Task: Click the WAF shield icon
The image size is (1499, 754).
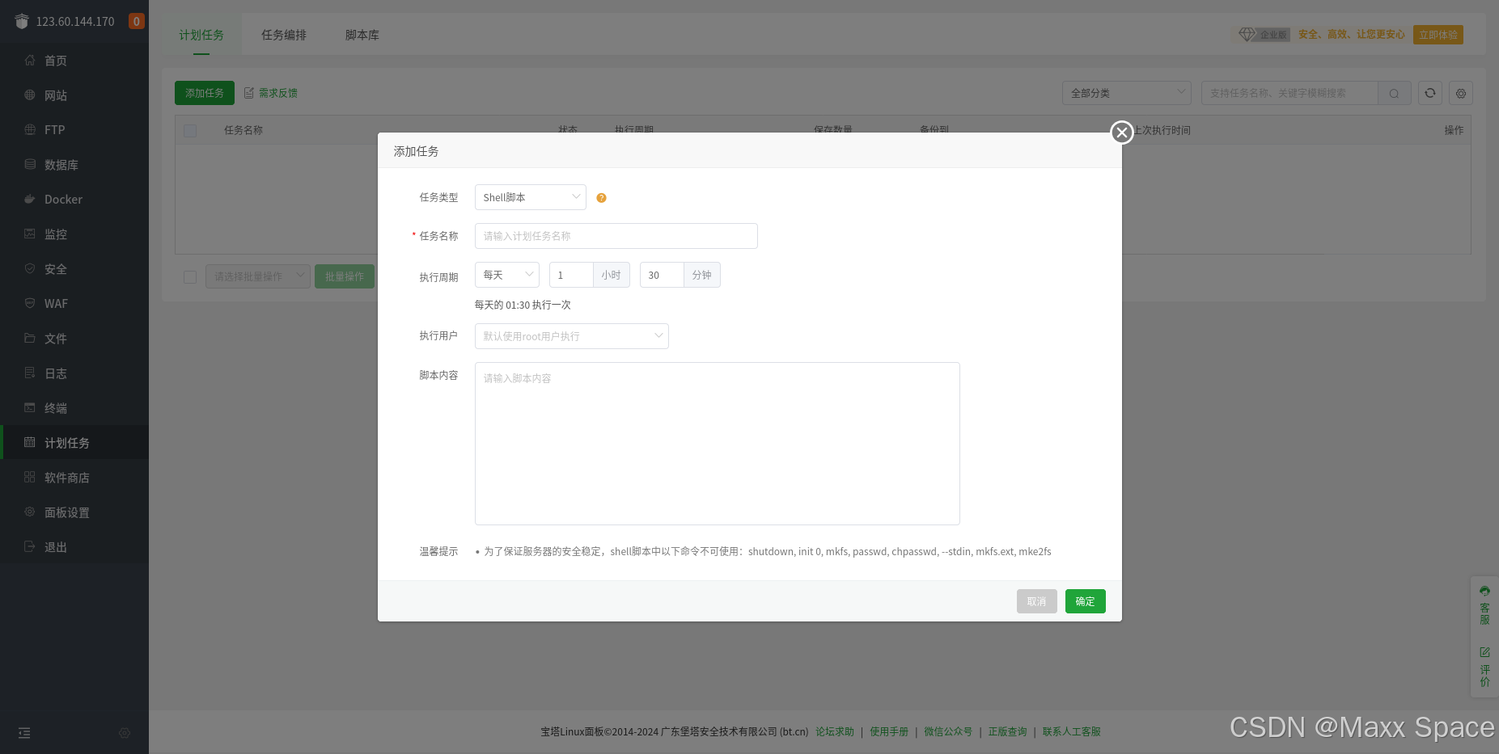Action: click(x=30, y=303)
